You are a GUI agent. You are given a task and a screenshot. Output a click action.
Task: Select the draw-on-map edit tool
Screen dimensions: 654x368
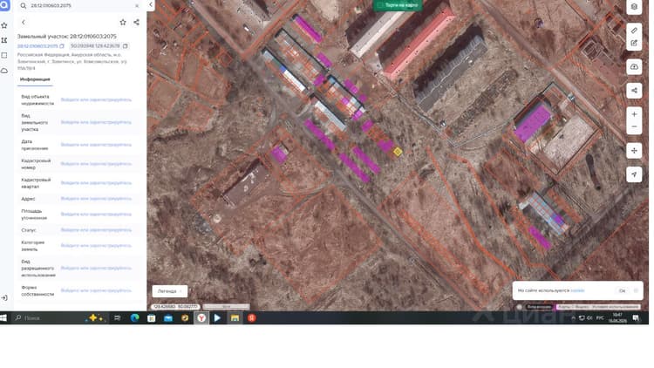634,43
